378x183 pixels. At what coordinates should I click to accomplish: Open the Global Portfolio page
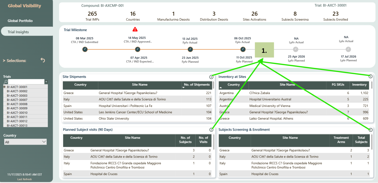(20, 21)
